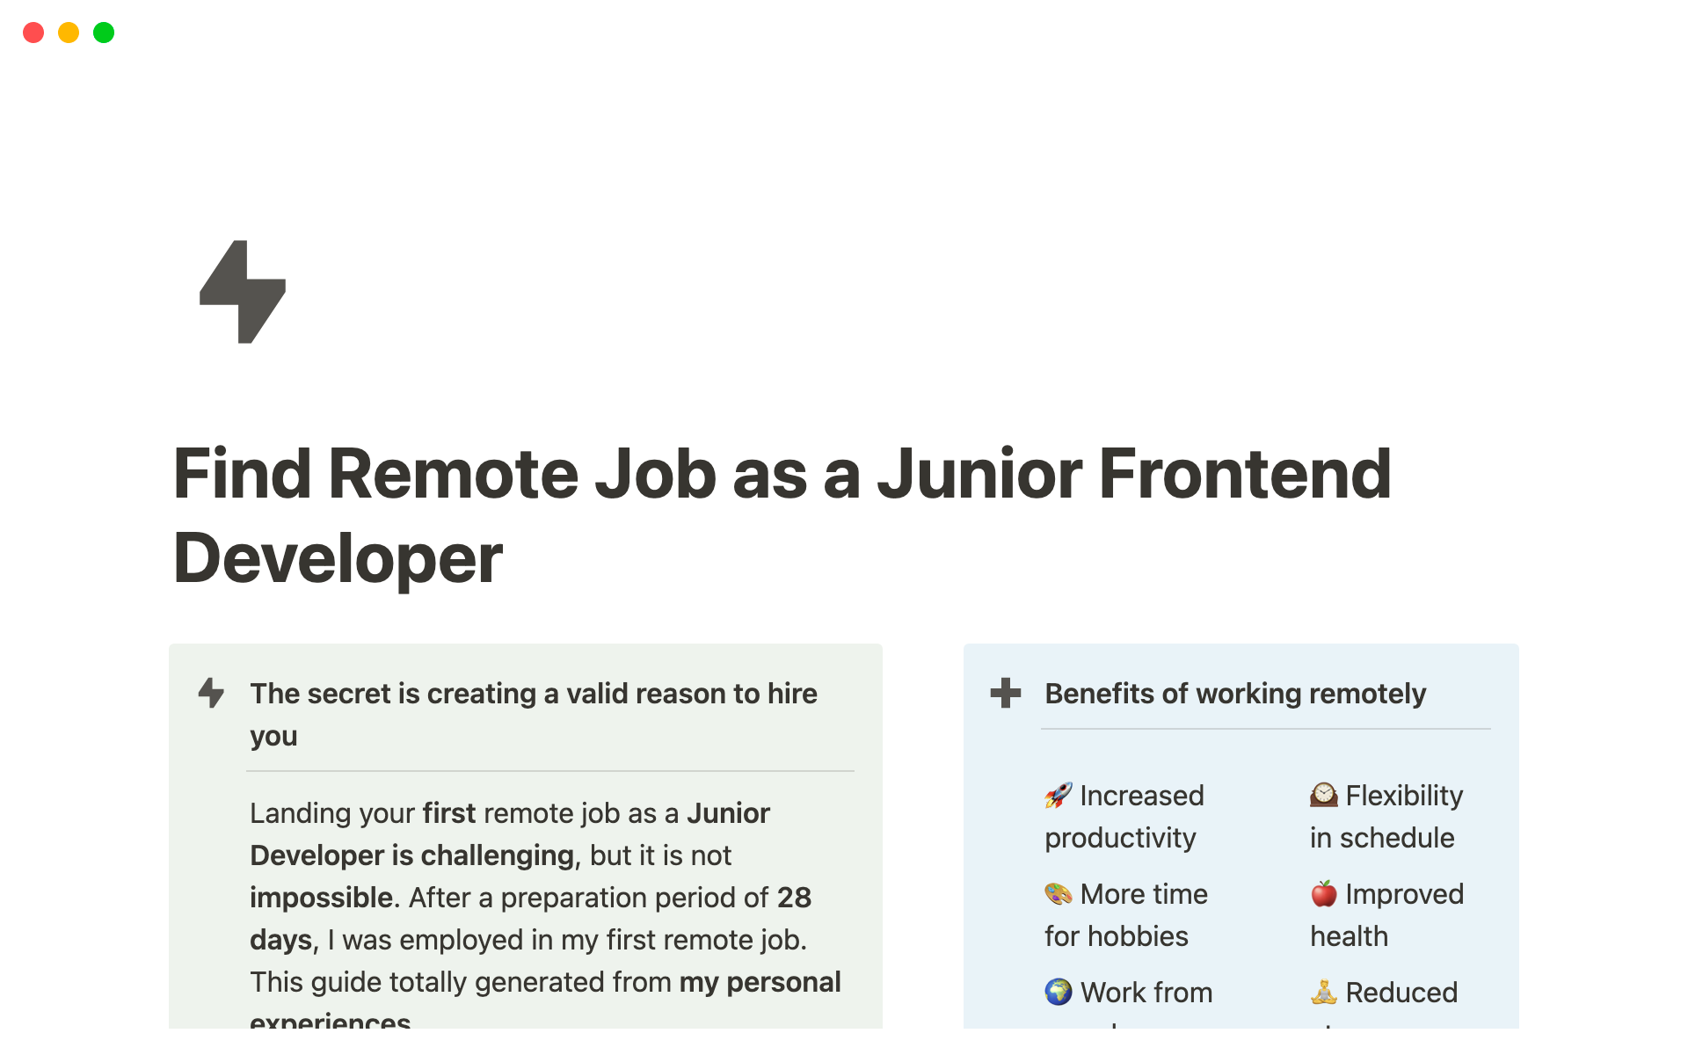The image size is (1688, 1055).
Task: Click the plus icon beside Benefits heading
Action: [1005, 693]
